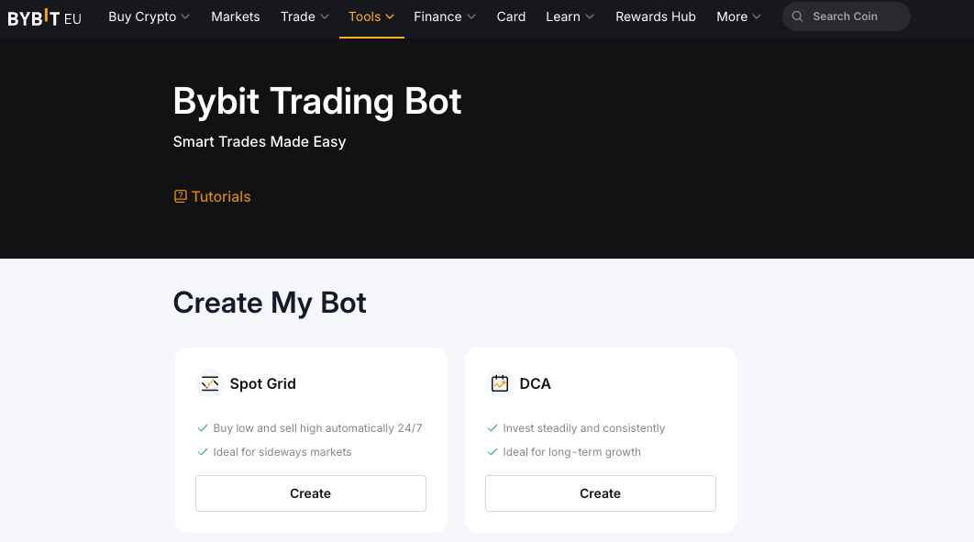Click the checkmark beside 'Ideal for sideways markets'
Image resolution: width=974 pixels, height=542 pixels.
pos(202,451)
